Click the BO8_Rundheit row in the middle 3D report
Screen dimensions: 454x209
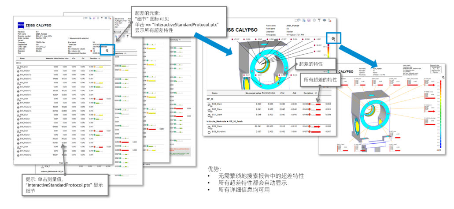[270, 132]
